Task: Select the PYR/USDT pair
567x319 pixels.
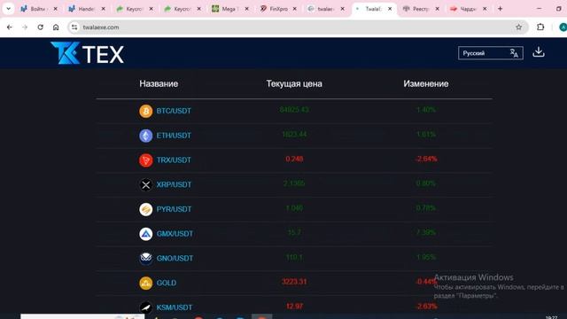Action: click(x=174, y=209)
